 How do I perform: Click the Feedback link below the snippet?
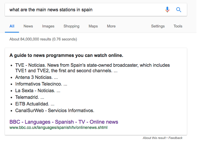pyautogui.click(x=175, y=138)
